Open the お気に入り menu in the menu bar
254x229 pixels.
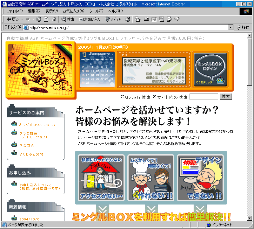(x=74, y=11)
